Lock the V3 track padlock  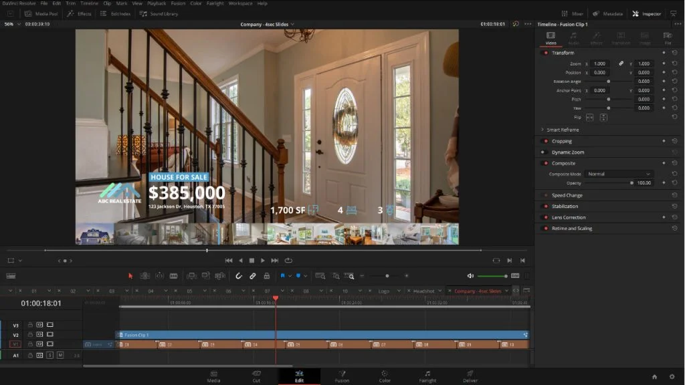[x=30, y=325]
